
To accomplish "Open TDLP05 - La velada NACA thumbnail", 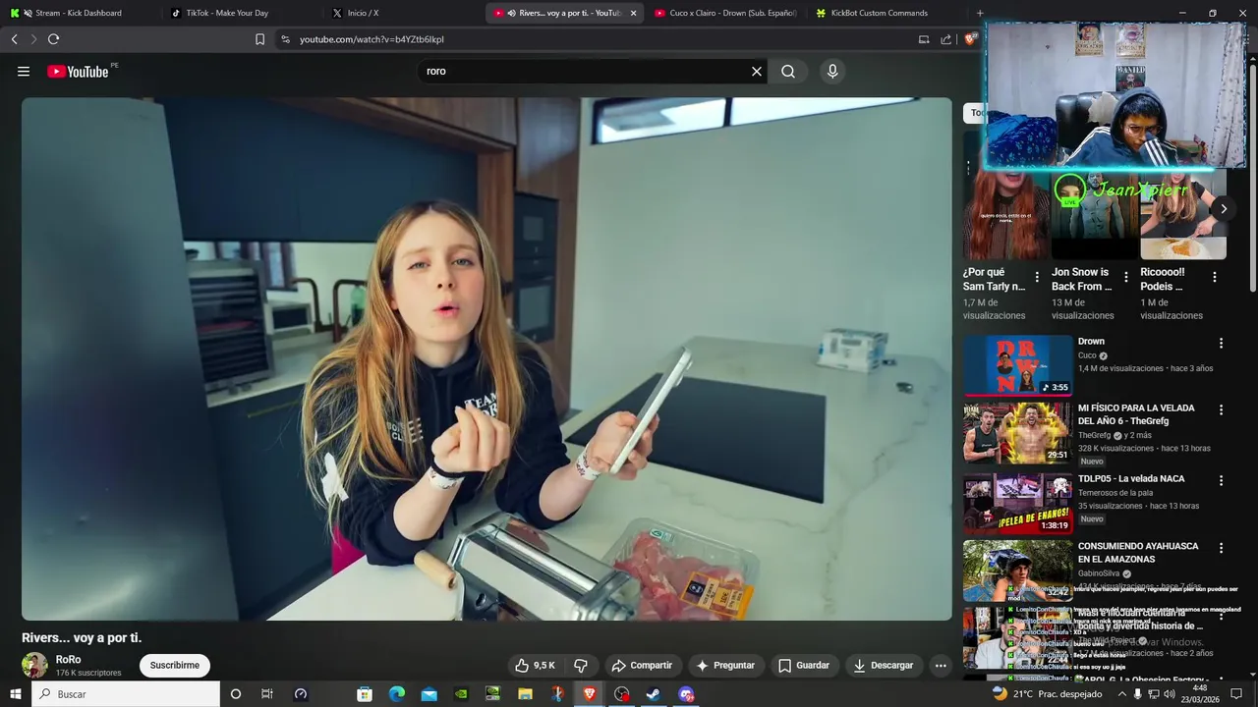I will coord(1018,504).
